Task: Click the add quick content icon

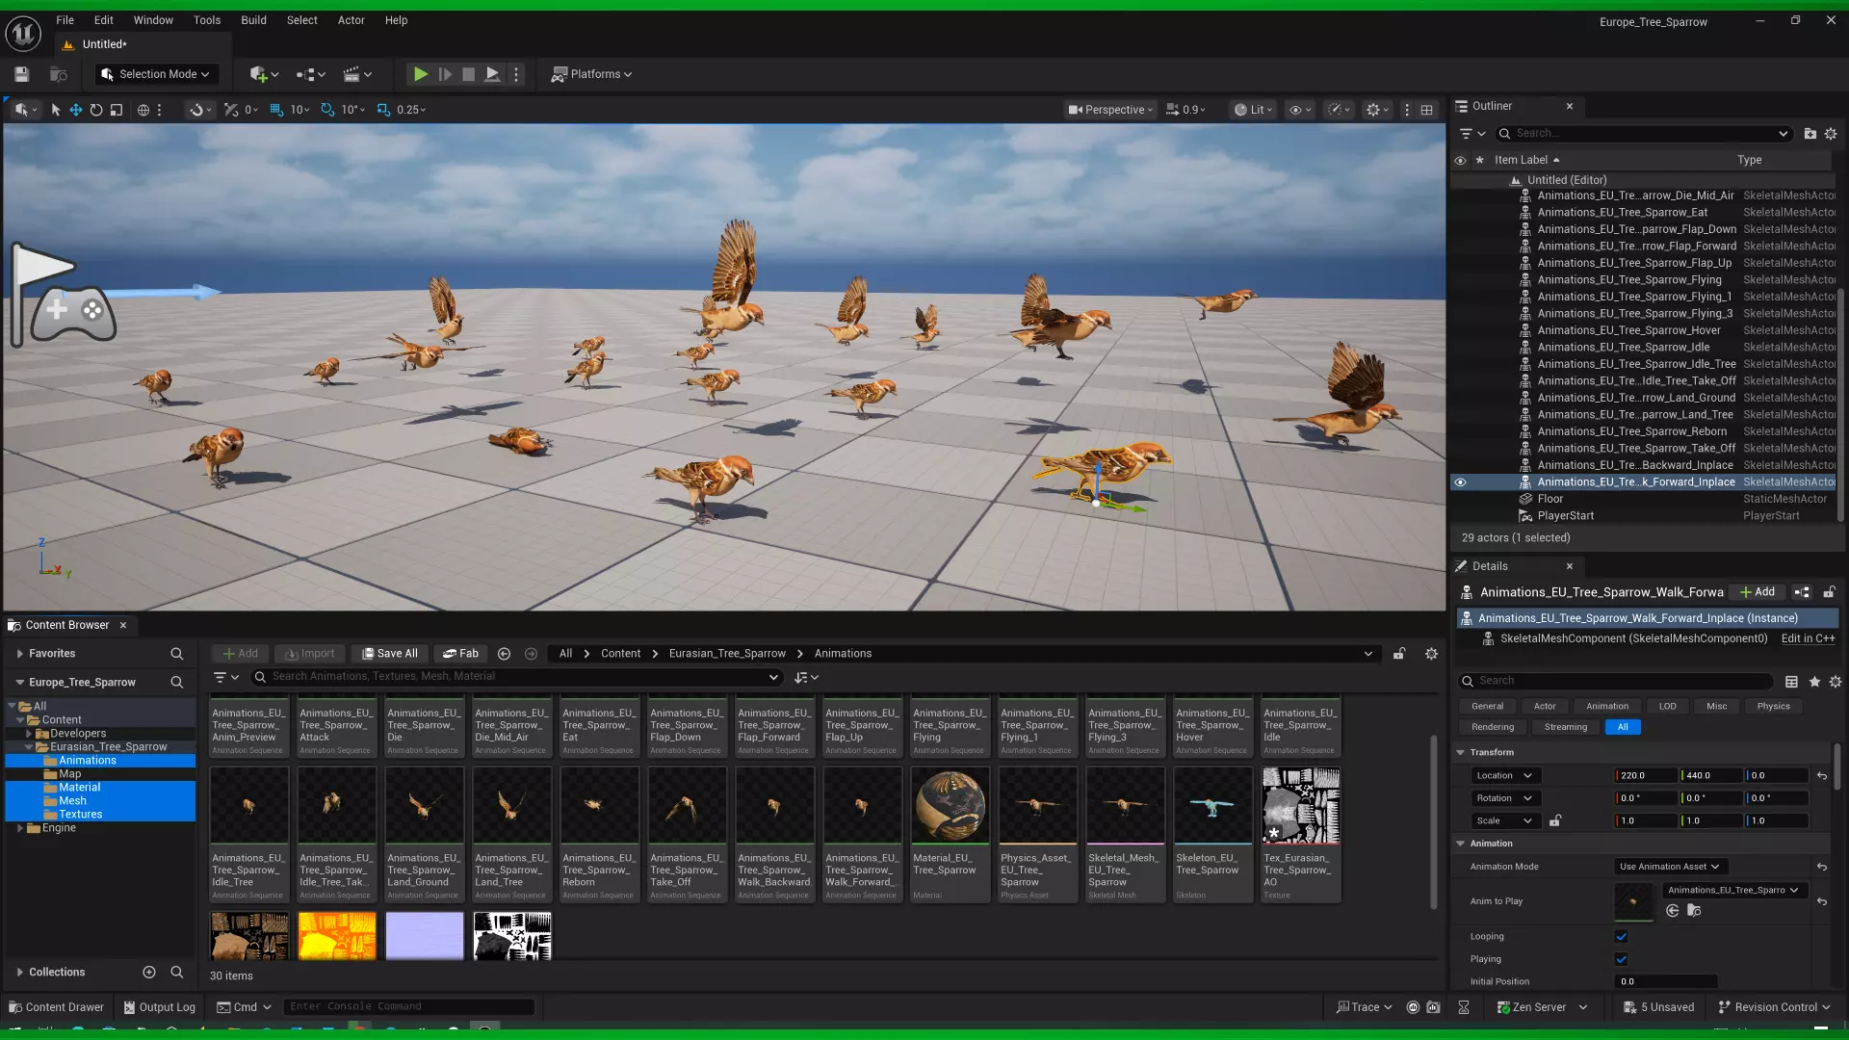Action: point(258,74)
